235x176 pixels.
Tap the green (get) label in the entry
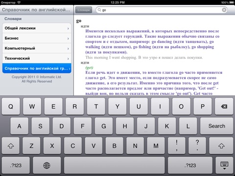pyautogui.click(x=89, y=67)
